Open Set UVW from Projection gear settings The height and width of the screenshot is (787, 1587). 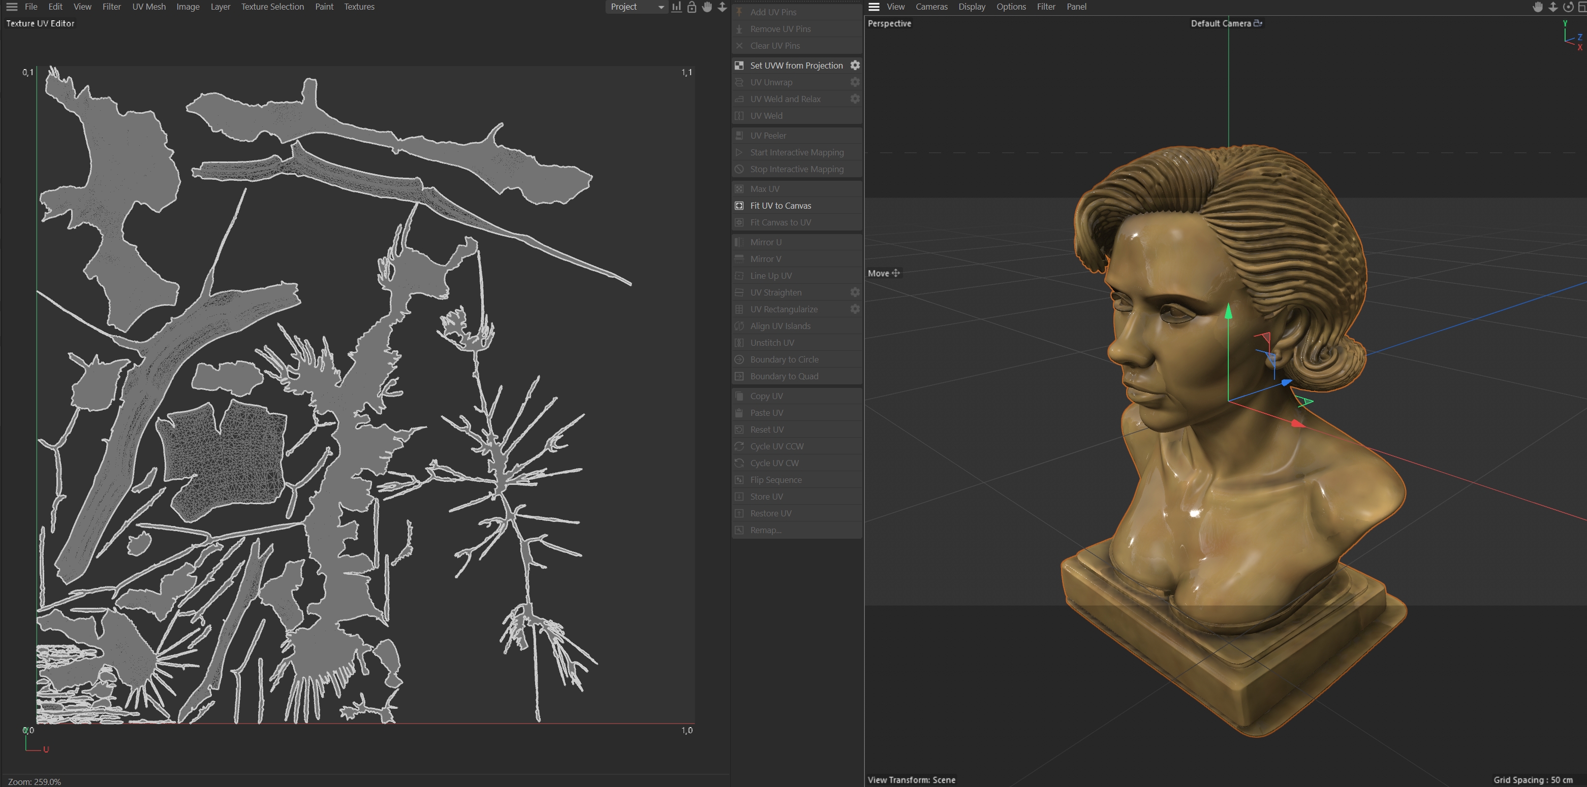(x=855, y=65)
